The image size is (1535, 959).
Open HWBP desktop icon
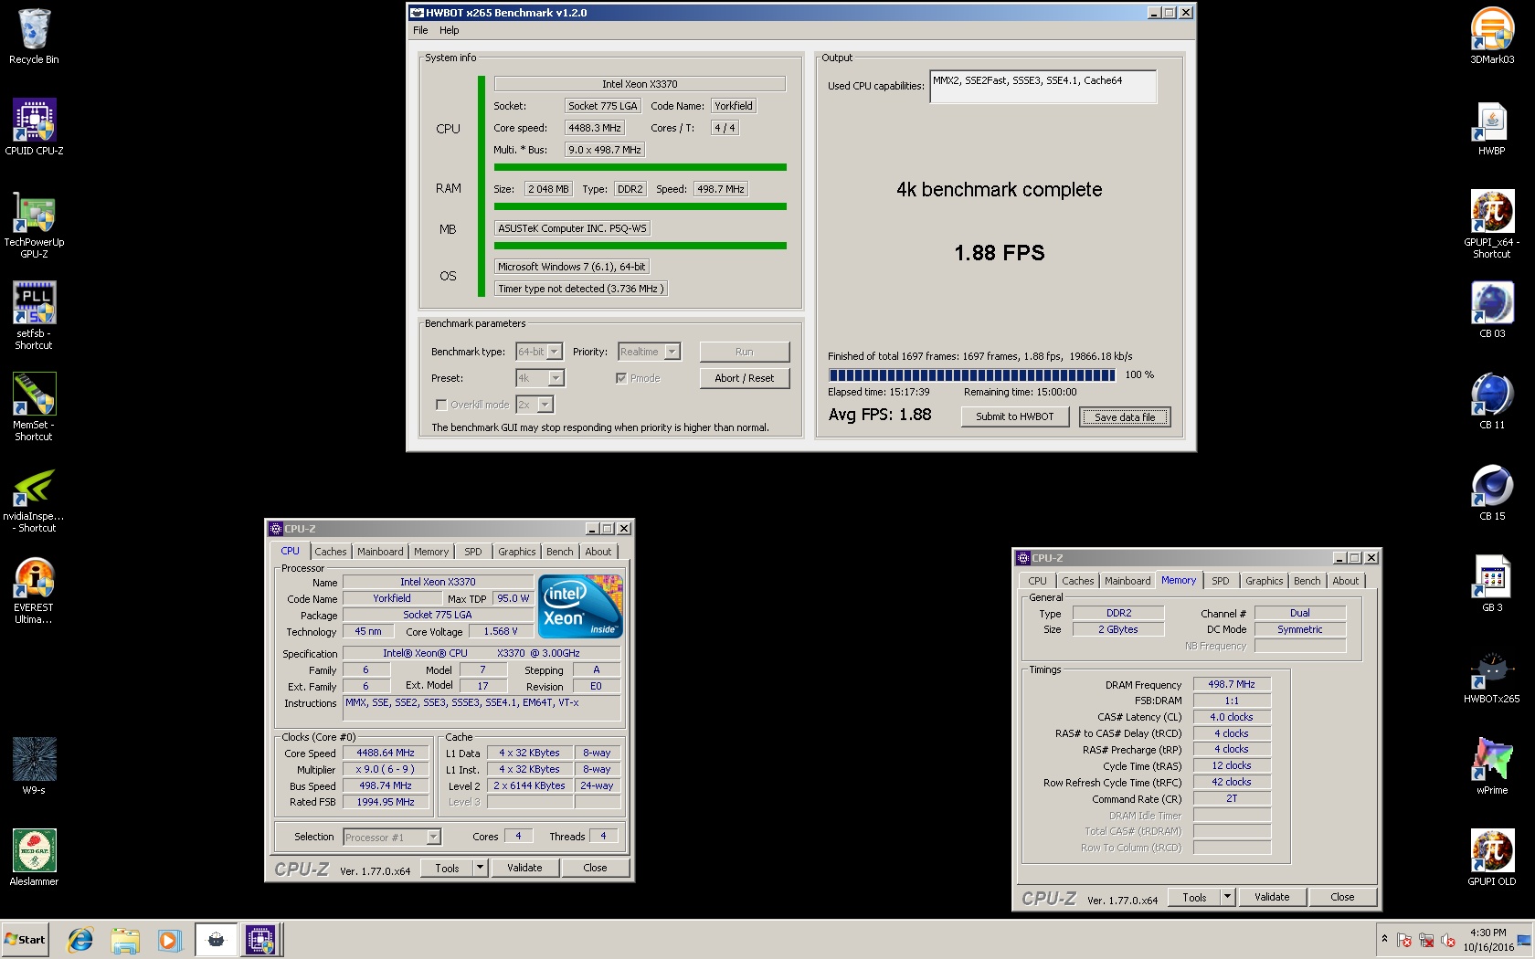pyautogui.click(x=1492, y=128)
